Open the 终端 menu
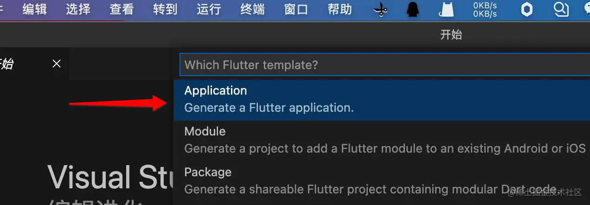Viewport: 590px width, 205px height. point(253,9)
